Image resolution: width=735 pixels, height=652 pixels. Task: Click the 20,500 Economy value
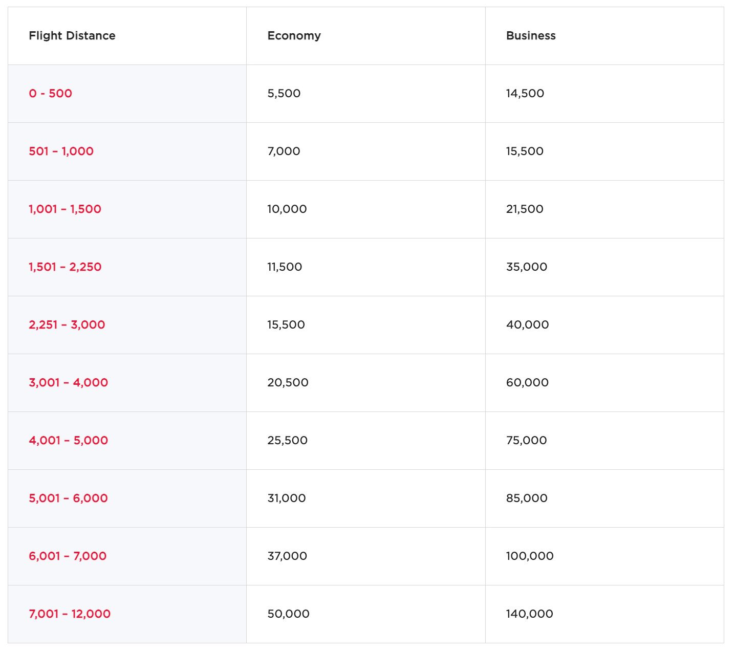pos(288,383)
